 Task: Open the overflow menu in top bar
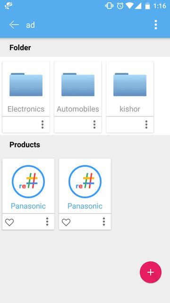pos(156,25)
